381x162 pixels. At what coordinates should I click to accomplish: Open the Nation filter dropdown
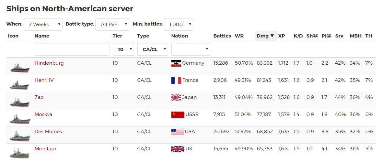coord(190,49)
